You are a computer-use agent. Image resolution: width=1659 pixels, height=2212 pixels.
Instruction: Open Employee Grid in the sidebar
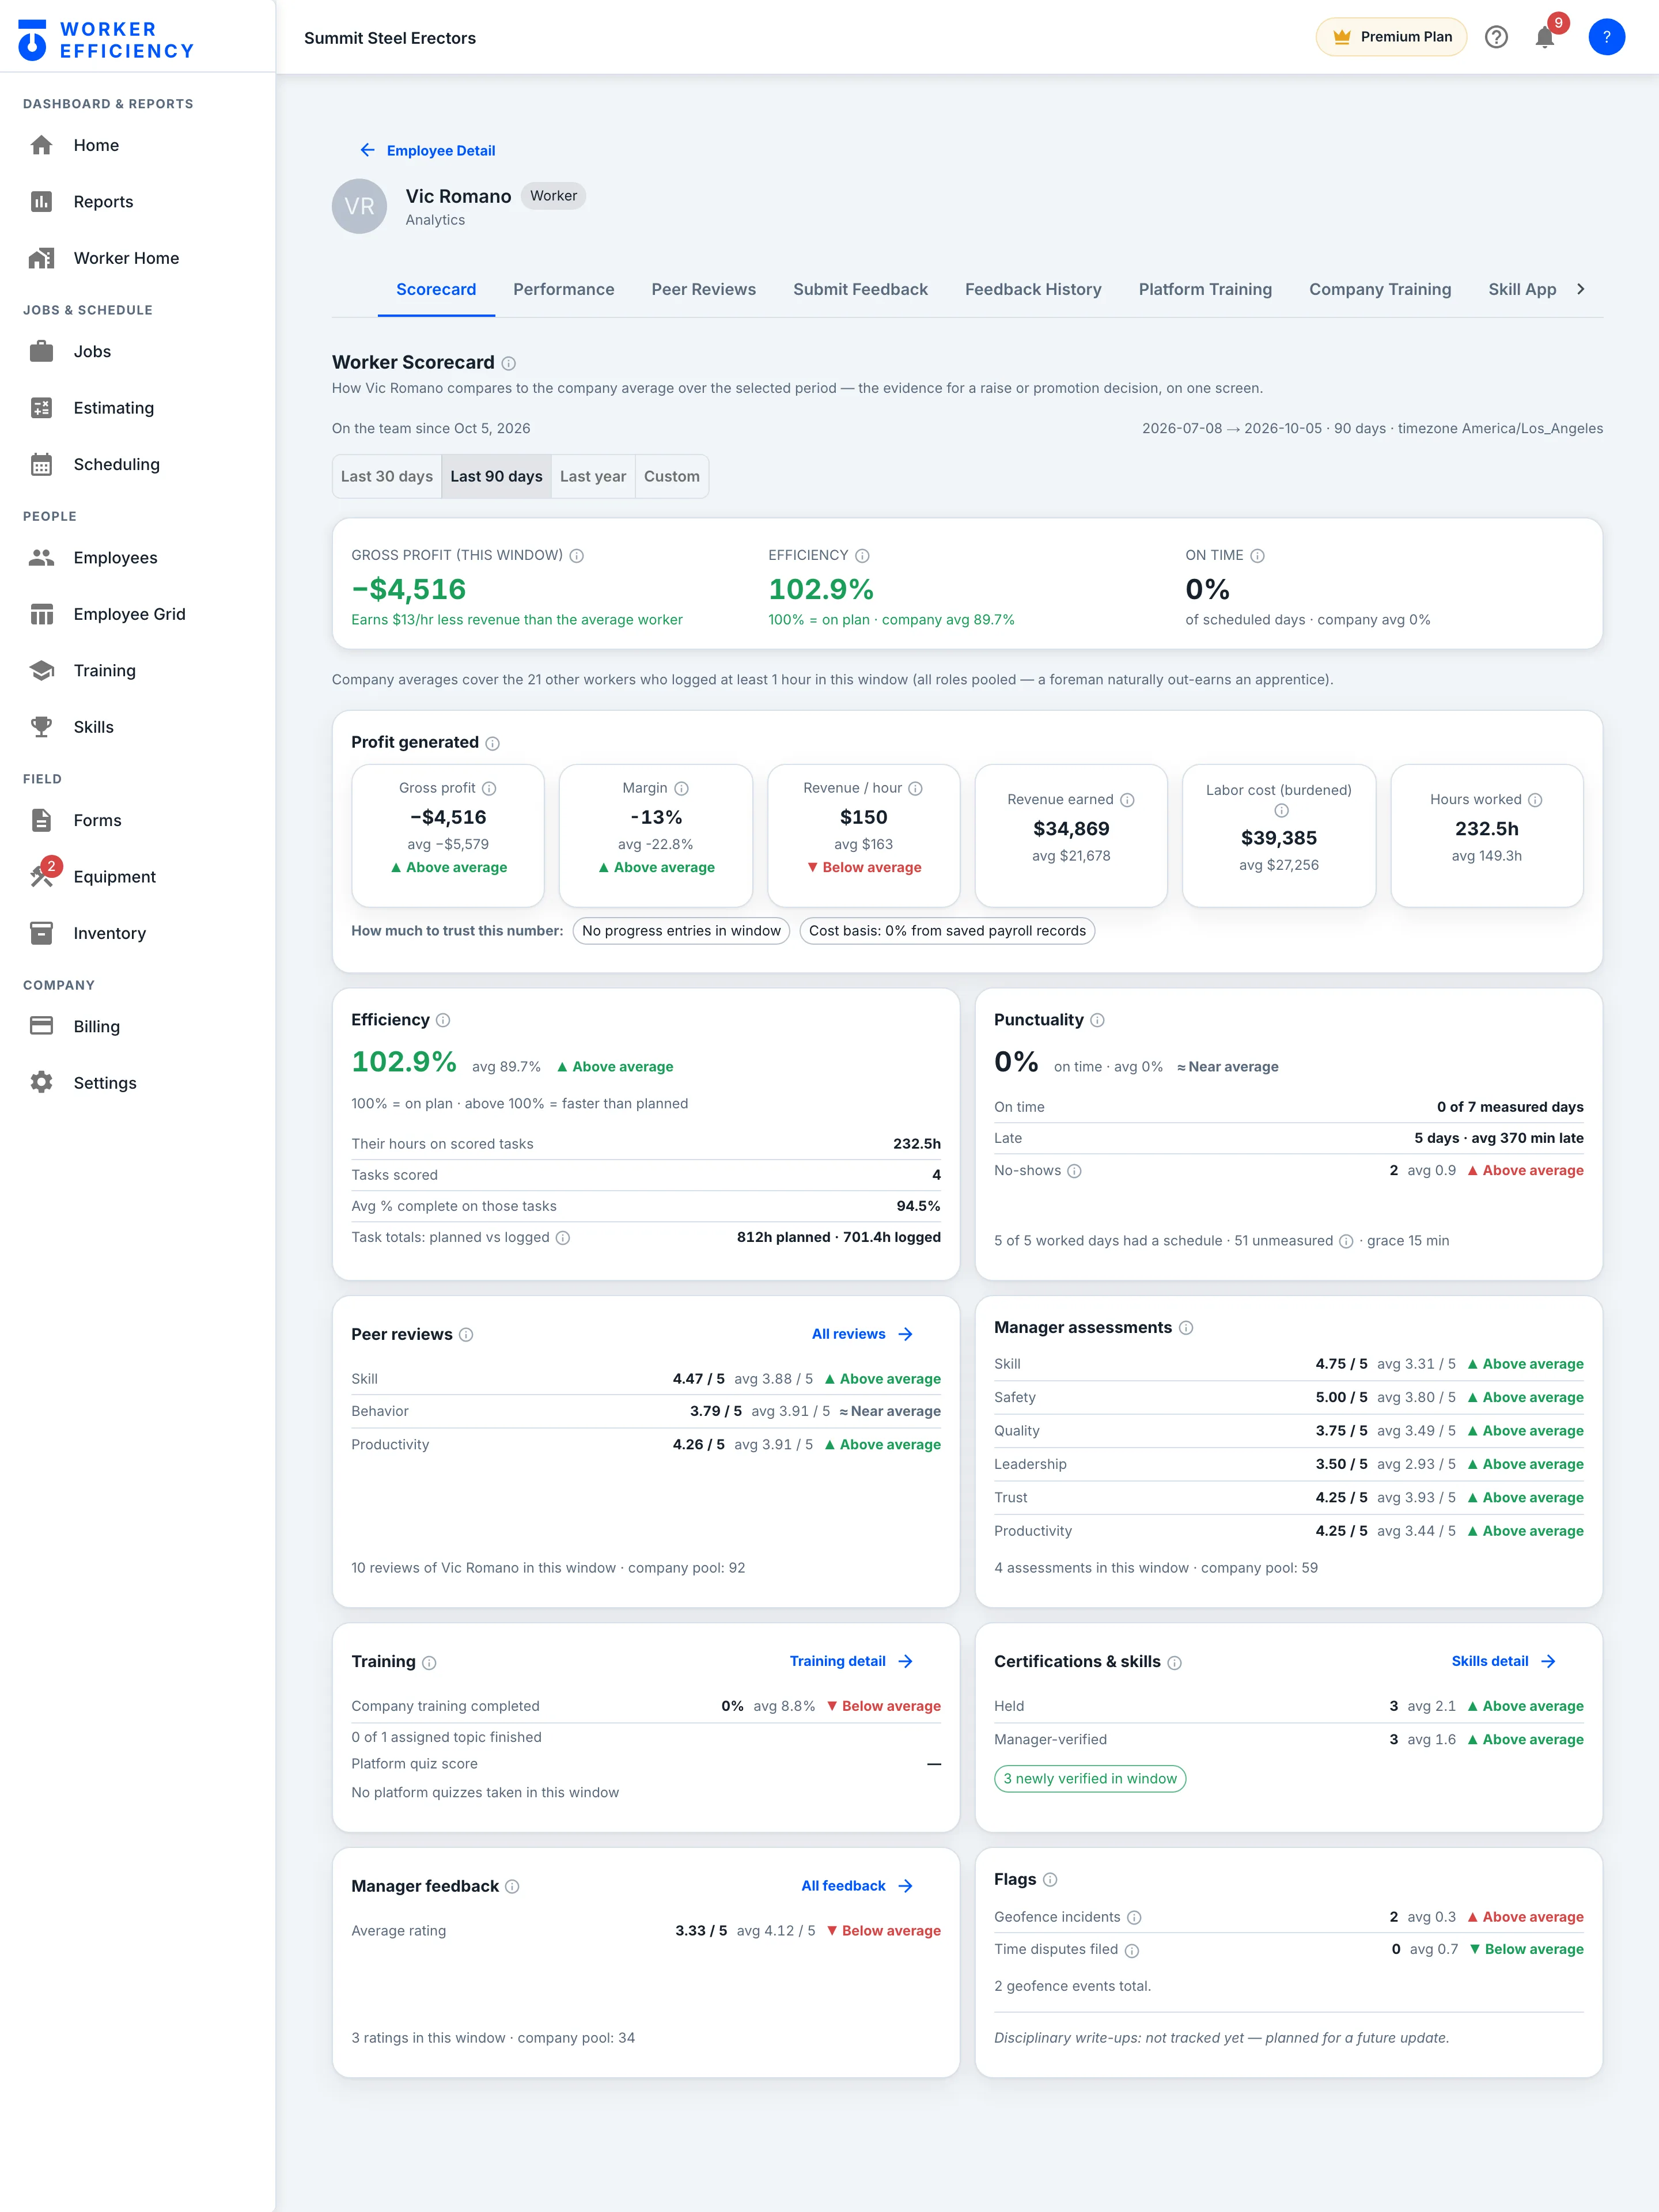tap(138, 614)
